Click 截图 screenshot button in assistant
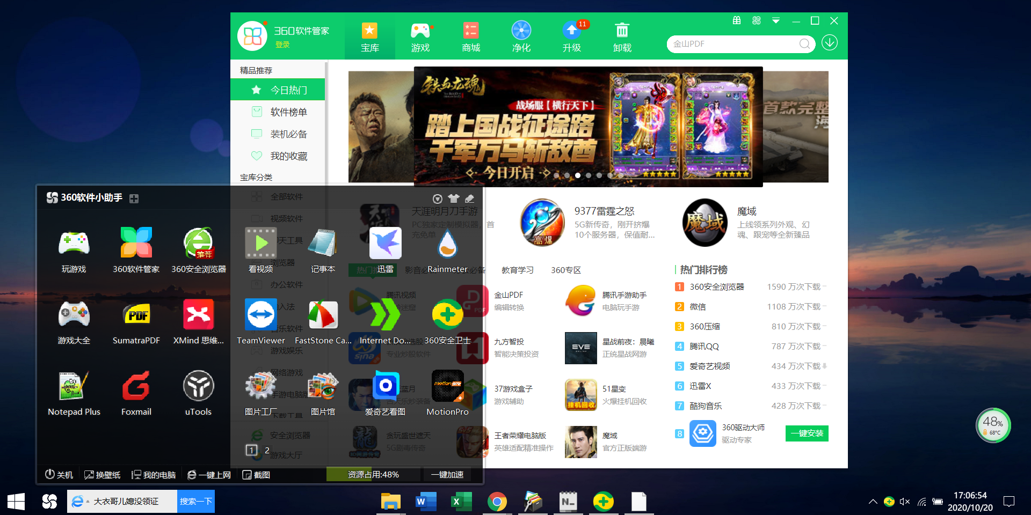 tap(256, 475)
